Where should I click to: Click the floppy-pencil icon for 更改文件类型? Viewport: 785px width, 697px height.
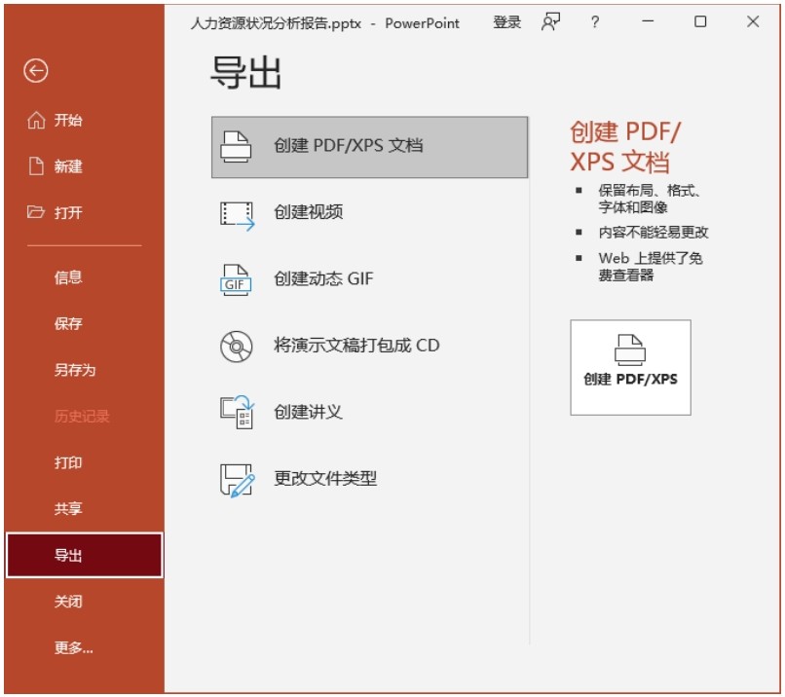(237, 479)
